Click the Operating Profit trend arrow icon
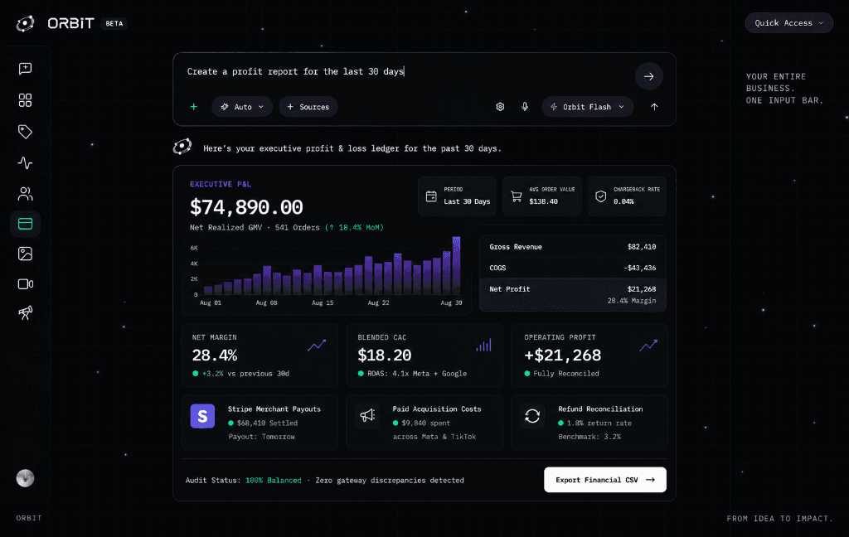This screenshot has width=849, height=537. [648, 345]
